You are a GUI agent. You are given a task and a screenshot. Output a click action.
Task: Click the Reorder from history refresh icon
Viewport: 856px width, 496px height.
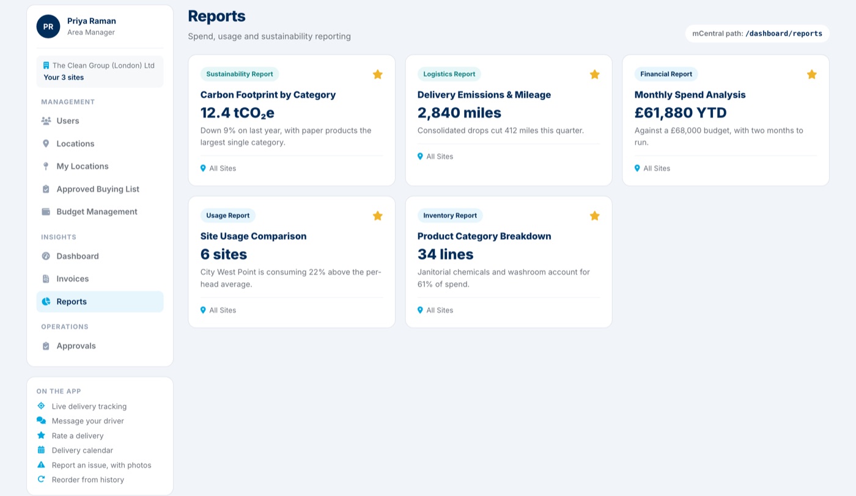41,480
